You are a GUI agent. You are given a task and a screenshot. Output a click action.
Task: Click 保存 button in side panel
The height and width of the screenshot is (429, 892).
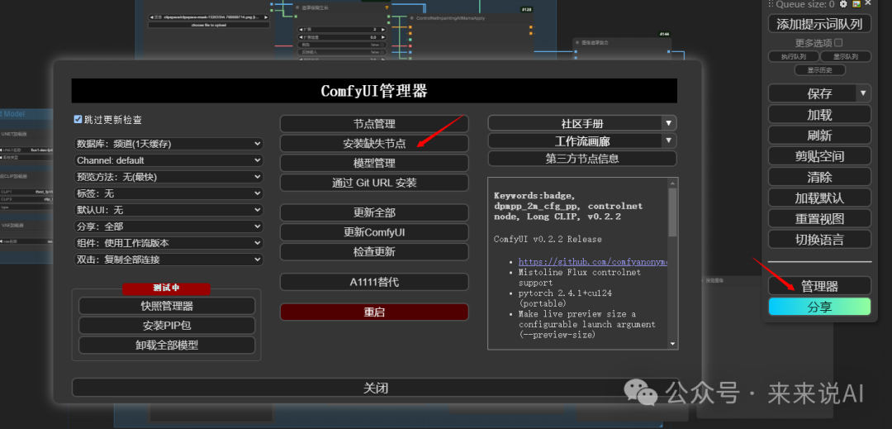[813, 93]
